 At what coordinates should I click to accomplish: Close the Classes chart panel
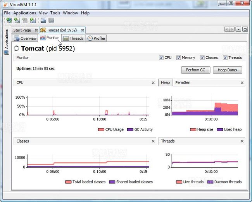pyautogui.click(x=153, y=141)
